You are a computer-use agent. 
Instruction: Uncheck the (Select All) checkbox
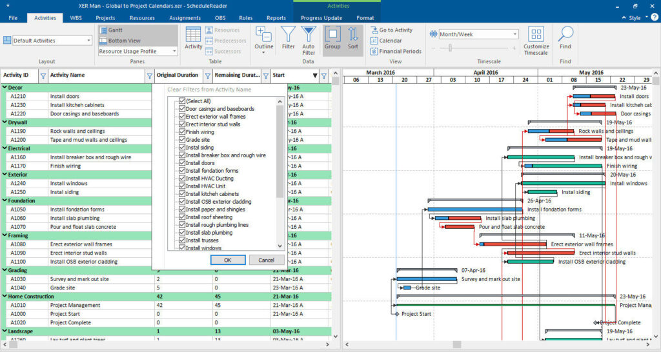[x=182, y=101]
